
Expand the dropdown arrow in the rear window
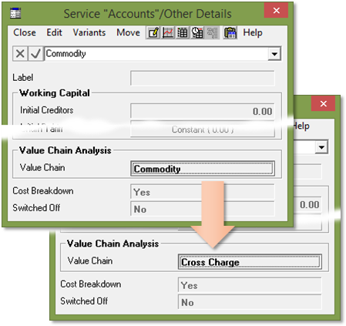321,147
